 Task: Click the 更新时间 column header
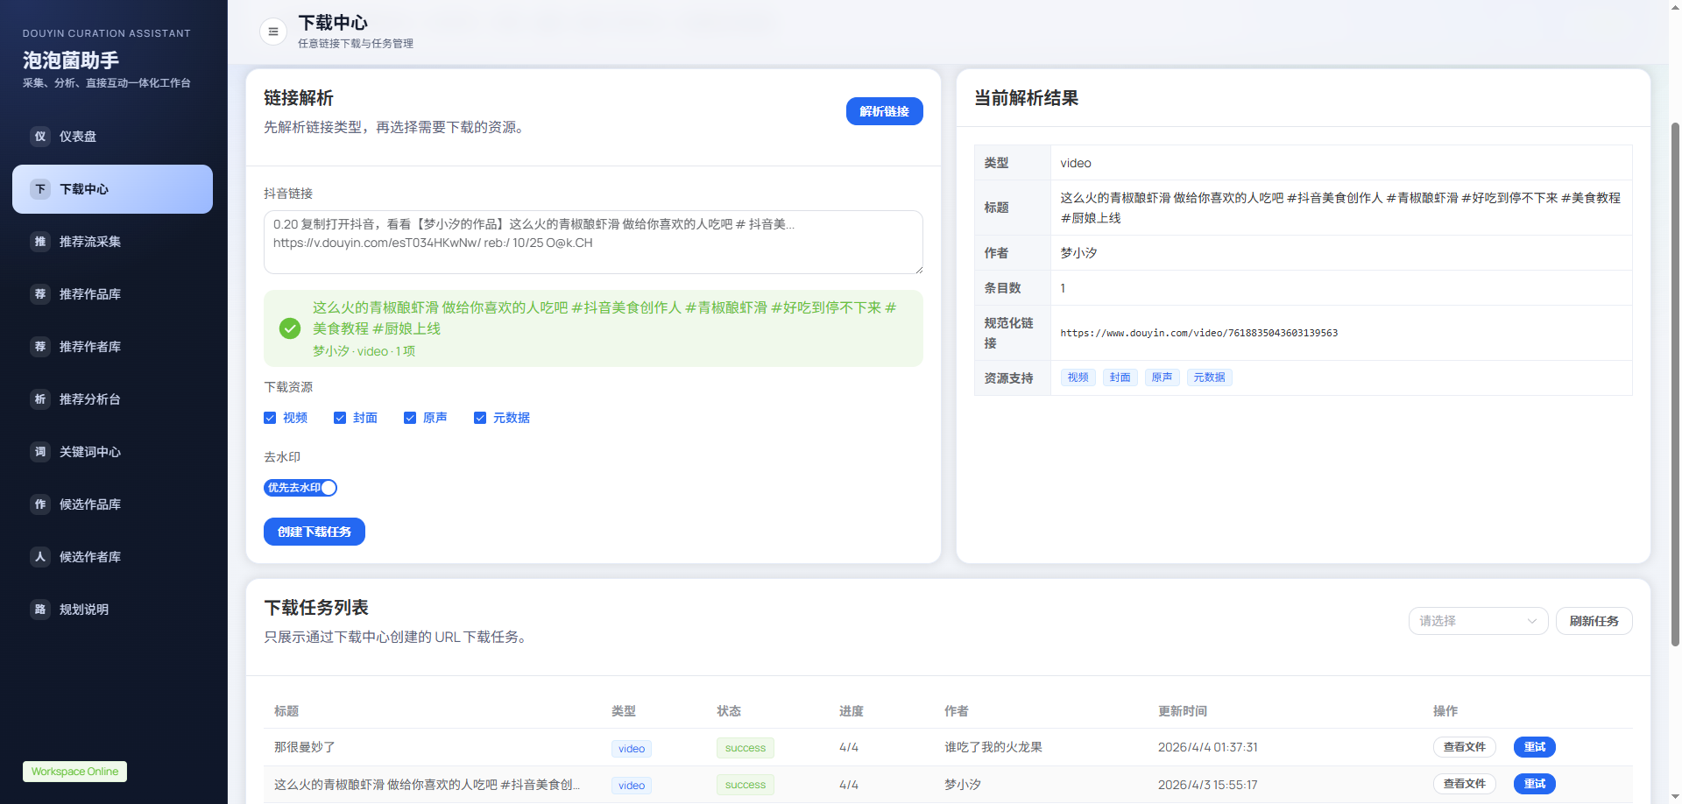click(x=1183, y=711)
